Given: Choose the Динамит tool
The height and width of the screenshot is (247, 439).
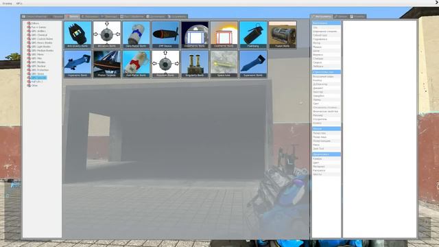Looking at the screenshot, I should coord(327,88).
